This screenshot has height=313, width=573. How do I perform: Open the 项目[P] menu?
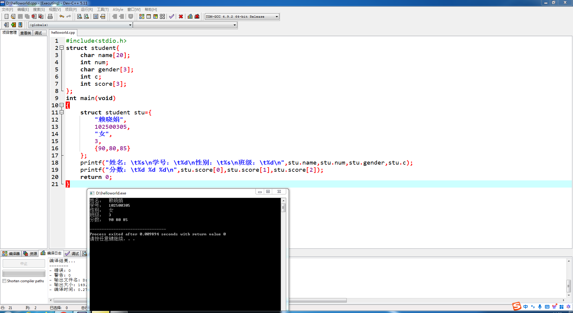pyautogui.click(x=71, y=10)
